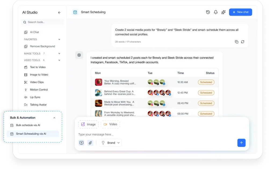
Task: Click the Smart Scheduling via AI calendar icon
Action: click(x=12, y=134)
